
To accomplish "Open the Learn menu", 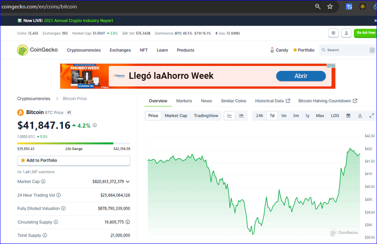I will coord(162,50).
